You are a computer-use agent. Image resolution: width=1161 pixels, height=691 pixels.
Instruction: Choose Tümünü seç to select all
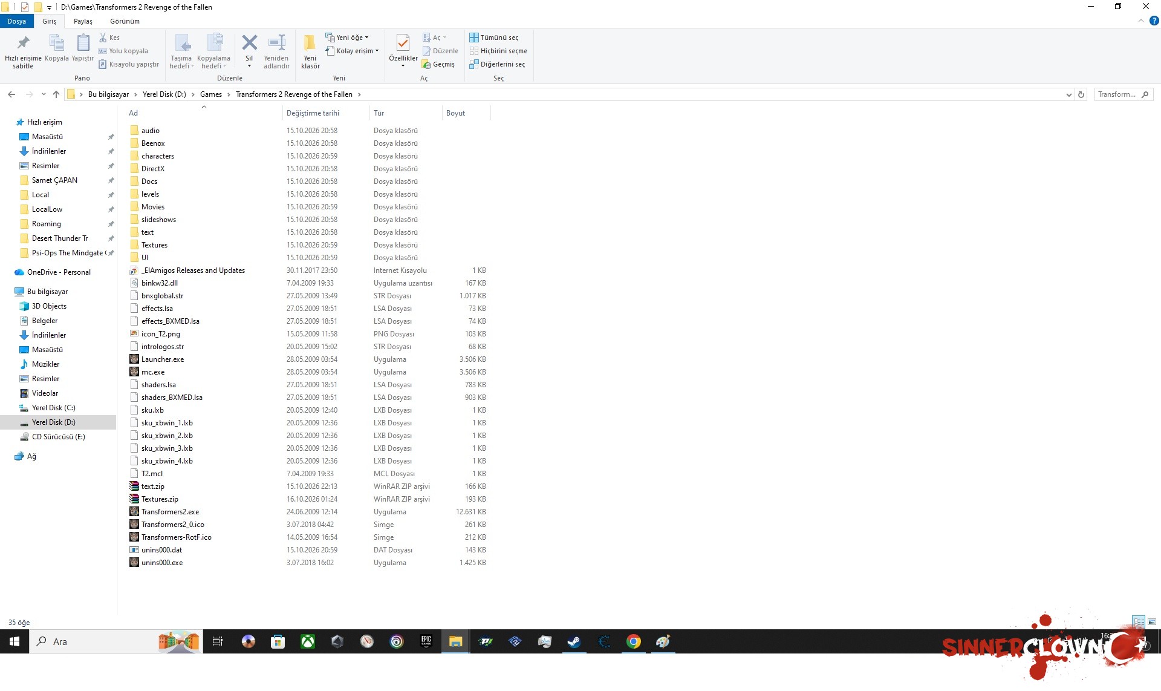tap(494, 38)
